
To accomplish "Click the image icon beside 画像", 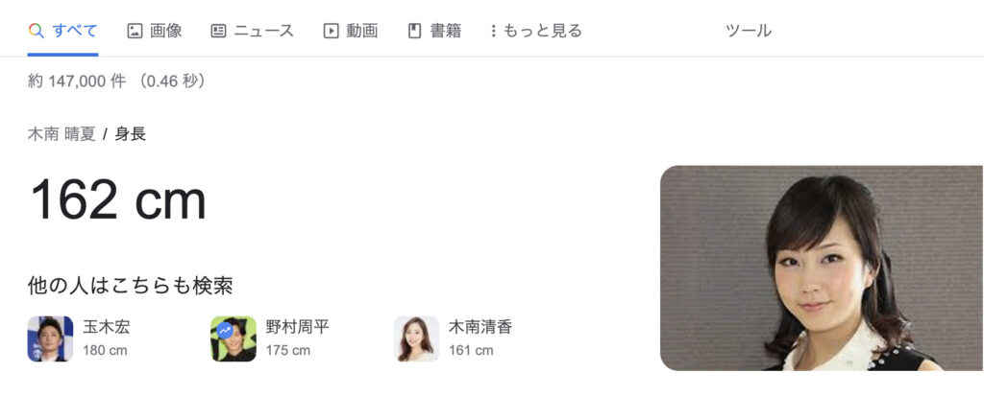I will 135,31.
